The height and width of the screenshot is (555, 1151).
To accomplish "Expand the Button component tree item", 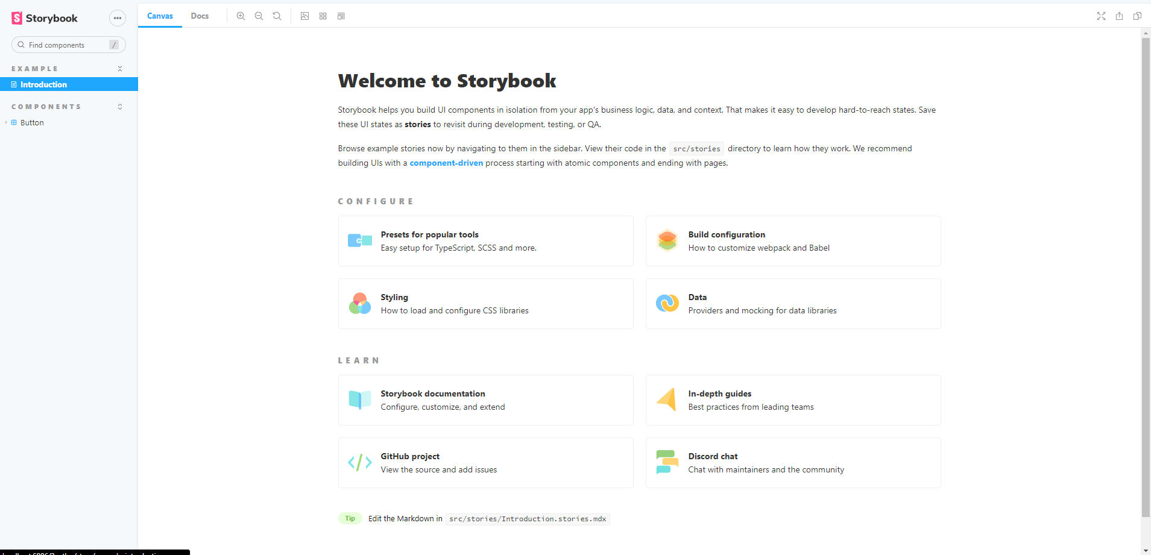I will [6, 122].
